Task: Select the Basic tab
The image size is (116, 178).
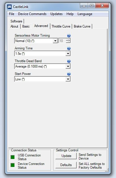Action: (26, 26)
